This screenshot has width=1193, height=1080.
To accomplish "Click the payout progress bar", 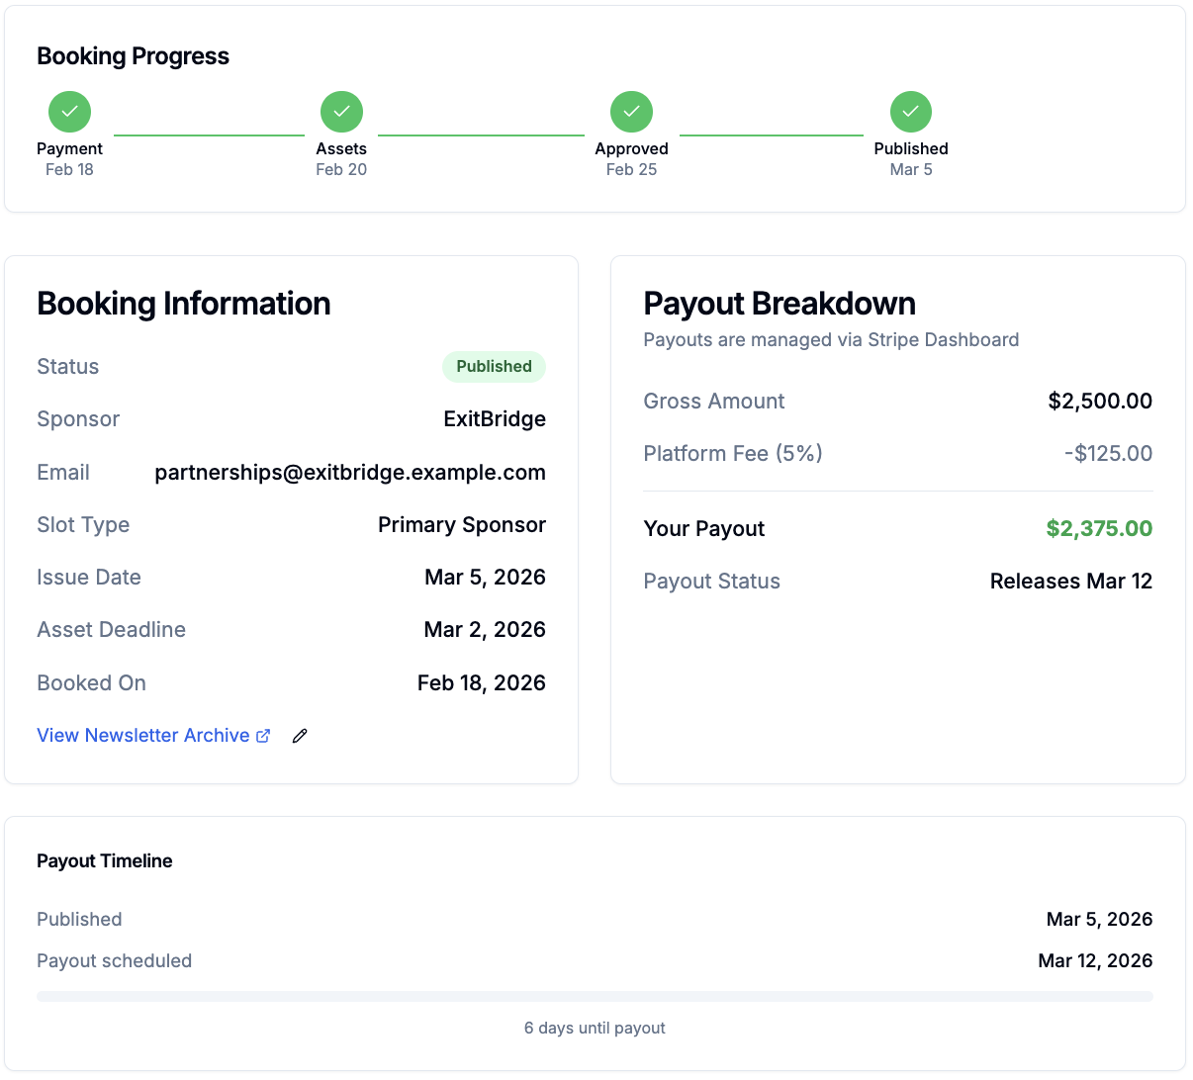I will (595, 996).
